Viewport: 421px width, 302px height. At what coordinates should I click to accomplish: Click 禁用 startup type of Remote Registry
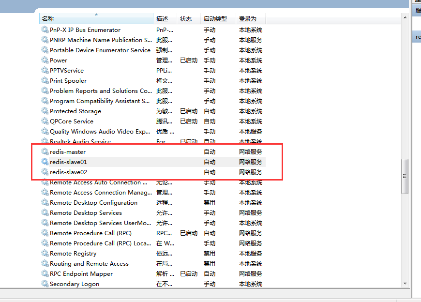[x=210, y=253]
